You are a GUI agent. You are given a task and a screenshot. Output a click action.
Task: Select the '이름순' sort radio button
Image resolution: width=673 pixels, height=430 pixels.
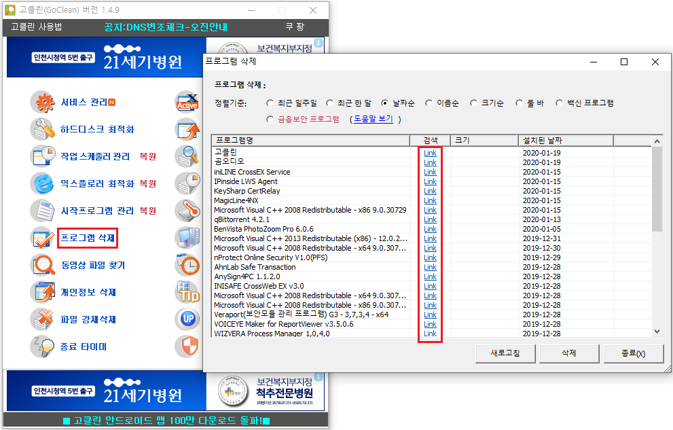click(429, 103)
